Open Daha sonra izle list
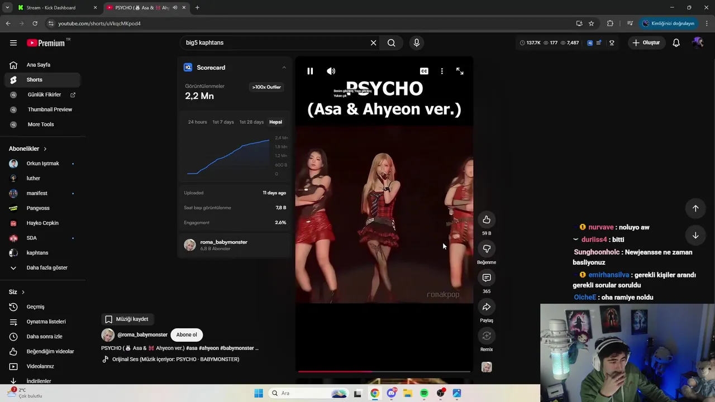 click(42, 336)
